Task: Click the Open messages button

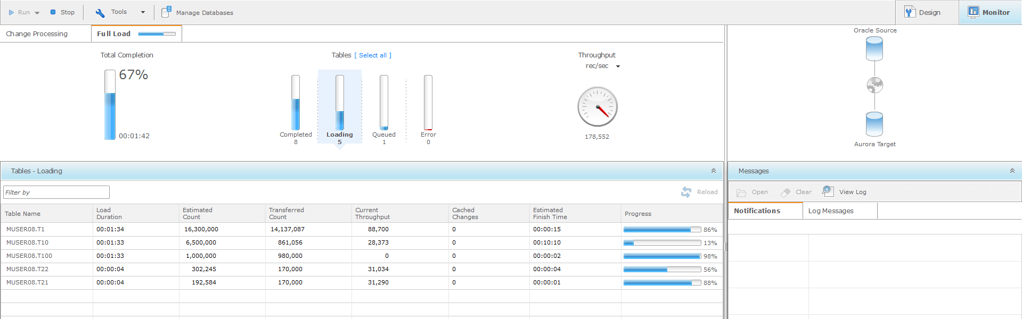Action: (x=753, y=192)
